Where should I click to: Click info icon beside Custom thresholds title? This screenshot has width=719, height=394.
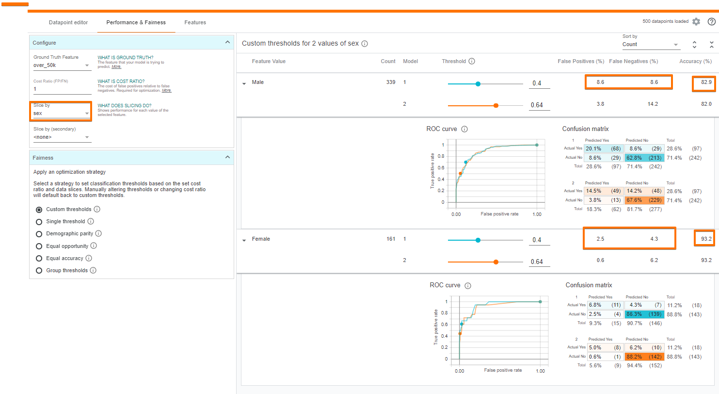pos(365,44)
